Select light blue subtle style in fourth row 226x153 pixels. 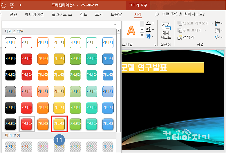tap(108, 92)
